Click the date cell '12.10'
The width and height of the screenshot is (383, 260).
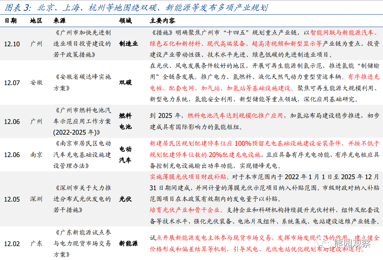pyautogui.click(x=12, y=44)
